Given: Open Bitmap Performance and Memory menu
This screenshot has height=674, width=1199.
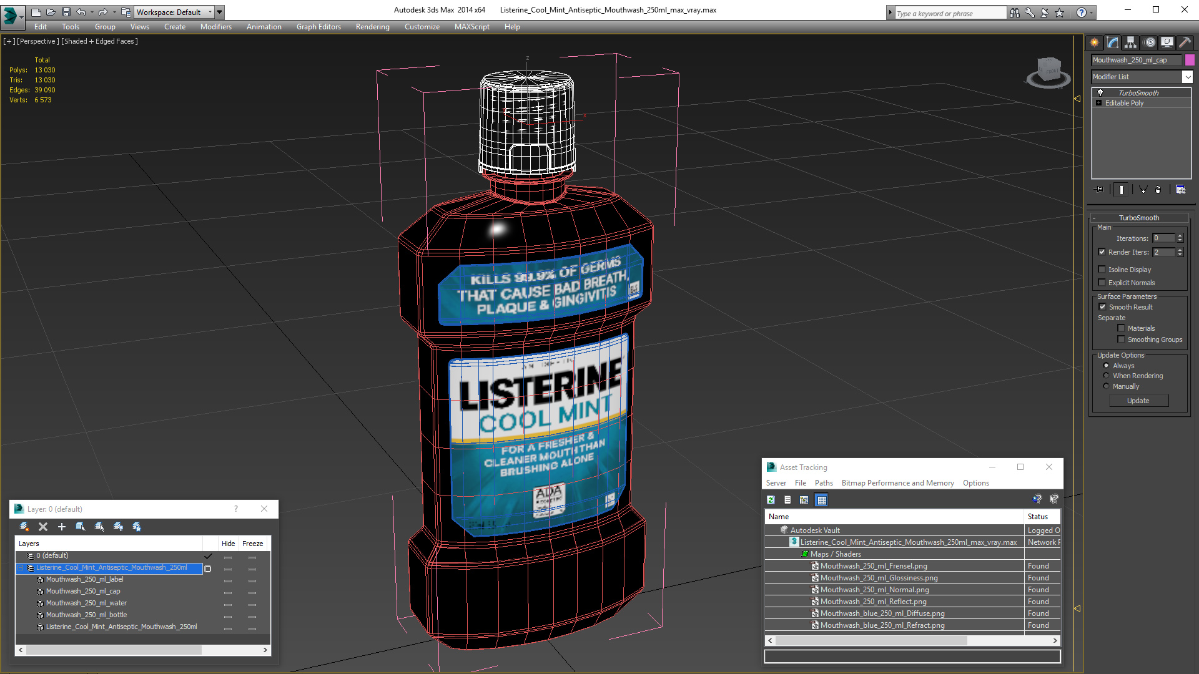Looking at the screenshot, I should 897,483.
